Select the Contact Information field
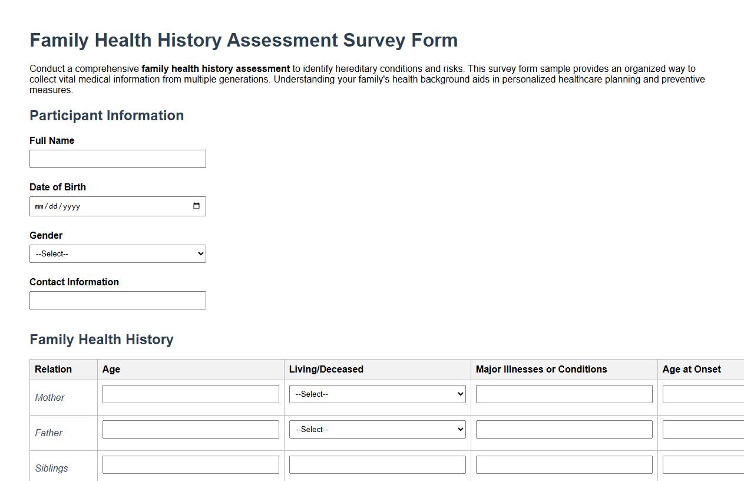 pyautogui.click(x=117, y=300)
